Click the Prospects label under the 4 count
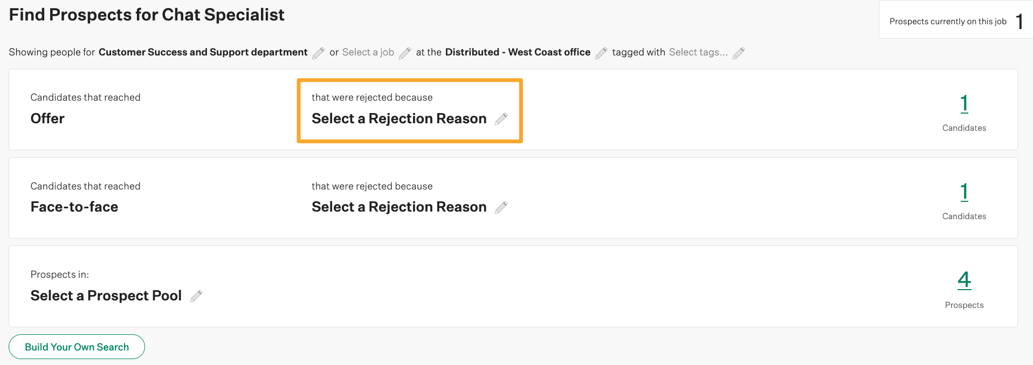The height and width of the screenshot is (365, 1033). tap(964, 305)
